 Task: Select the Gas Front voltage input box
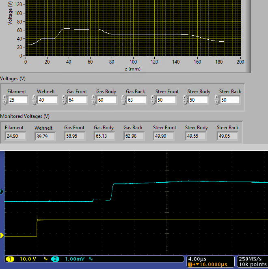click(x=77, y=100)
